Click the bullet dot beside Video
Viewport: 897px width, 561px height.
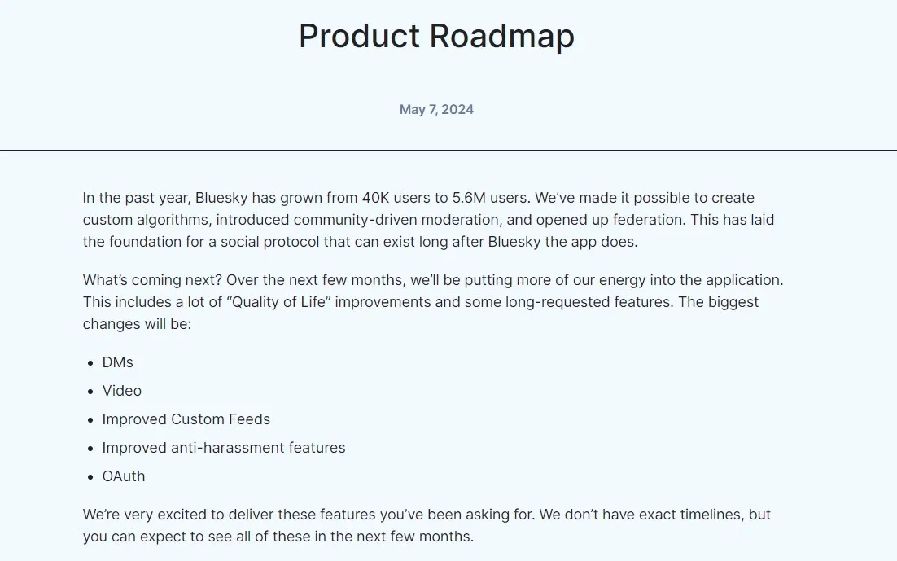[90, 392]
